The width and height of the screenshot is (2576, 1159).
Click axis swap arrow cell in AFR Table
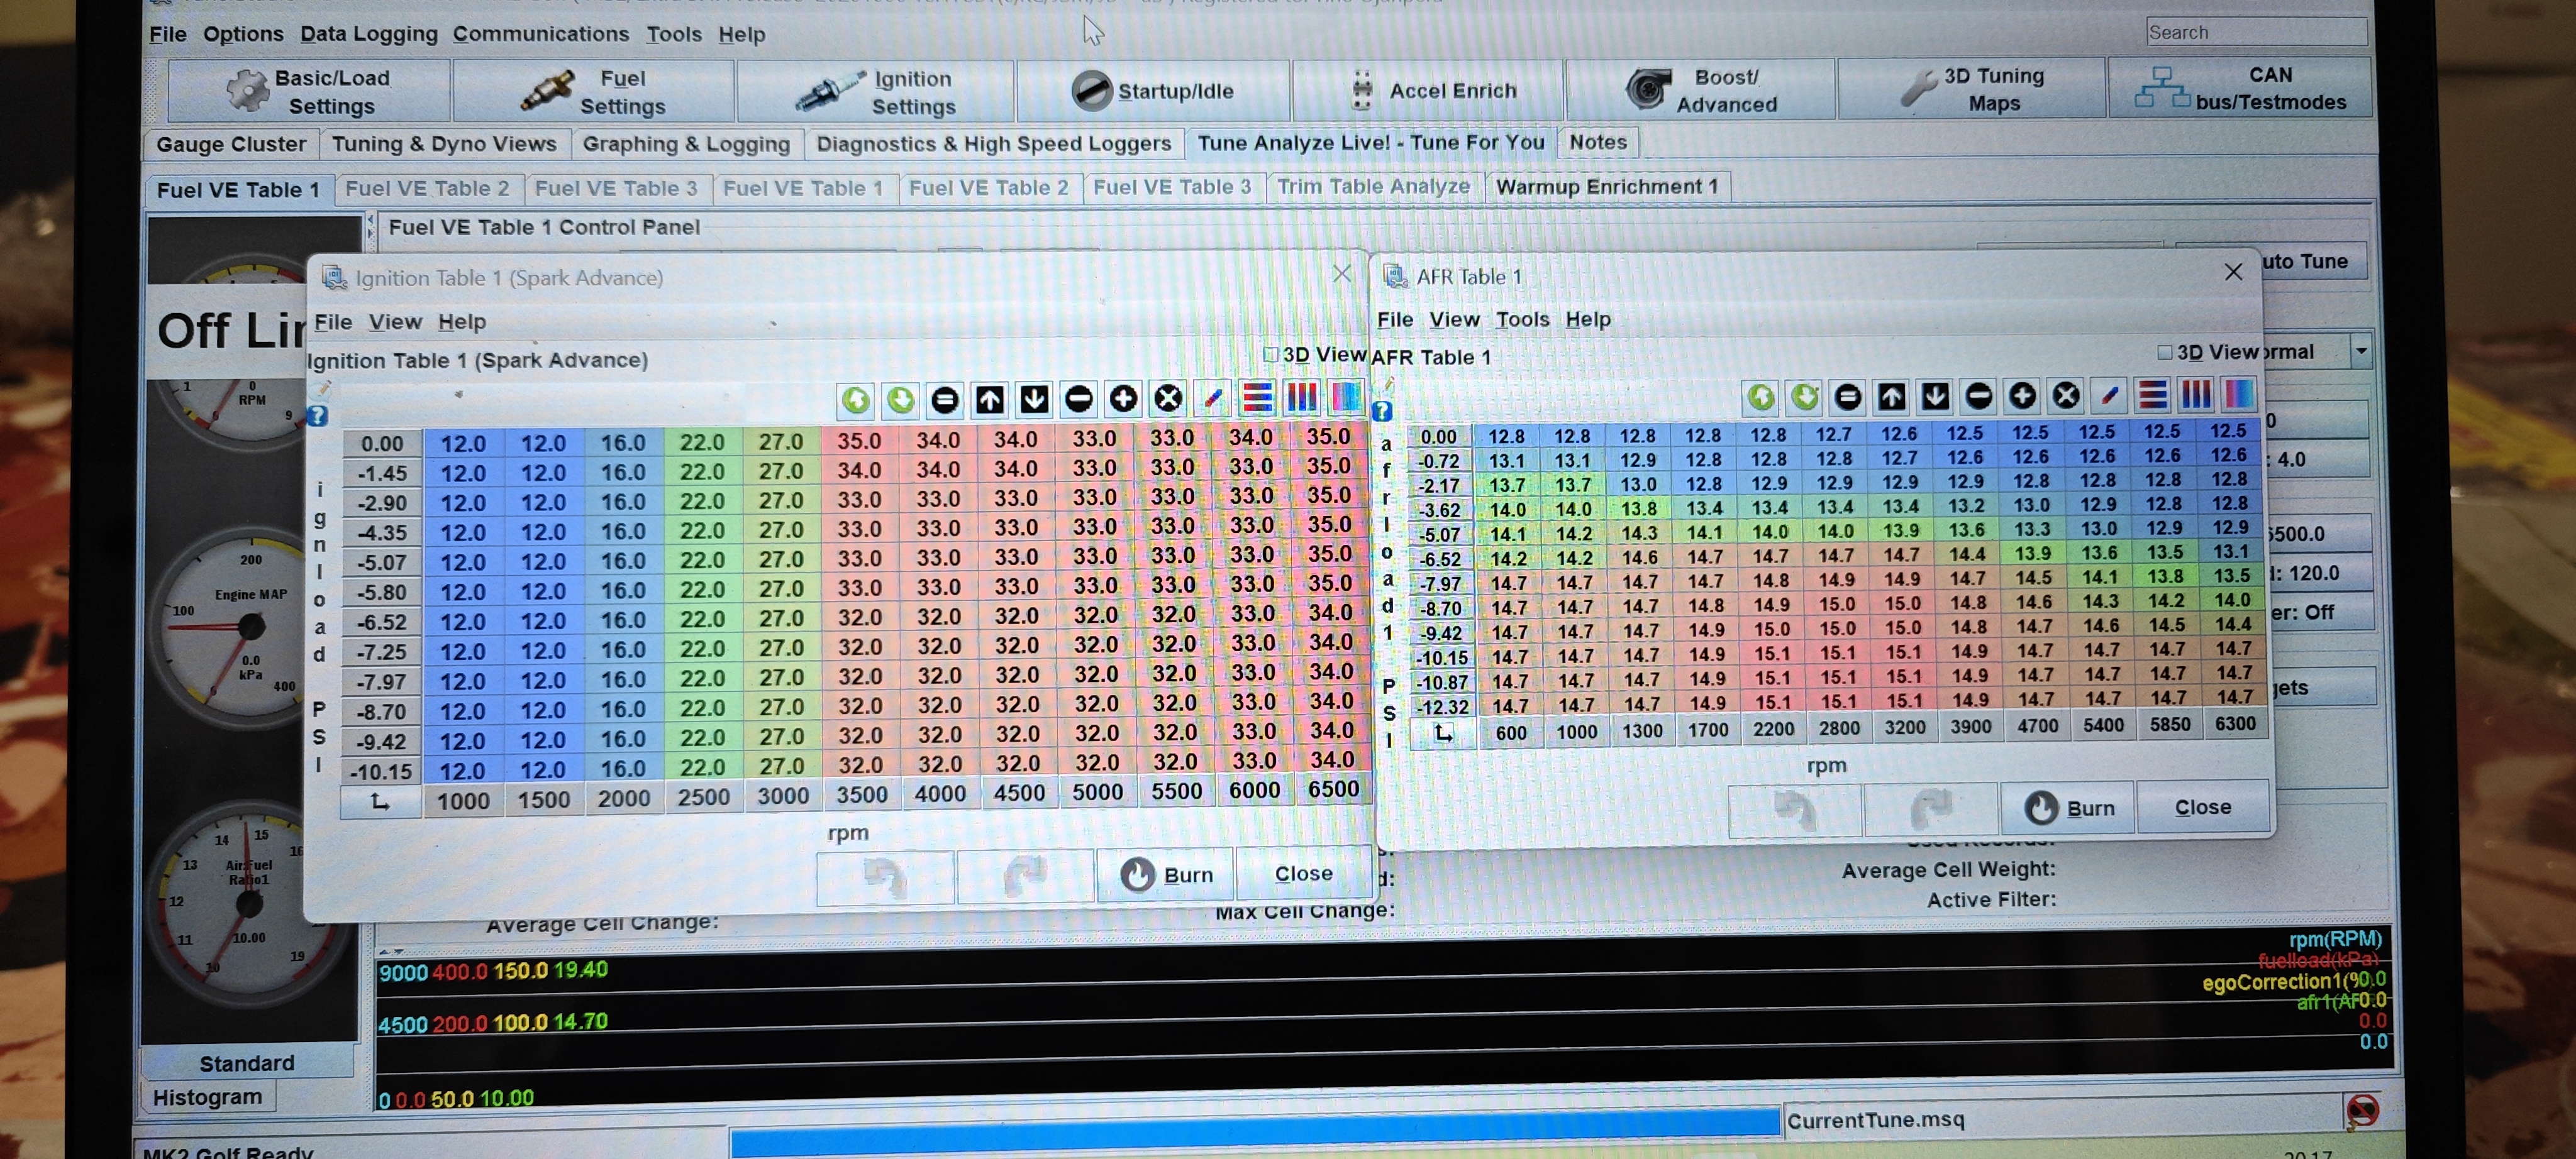coord(1442,733)
